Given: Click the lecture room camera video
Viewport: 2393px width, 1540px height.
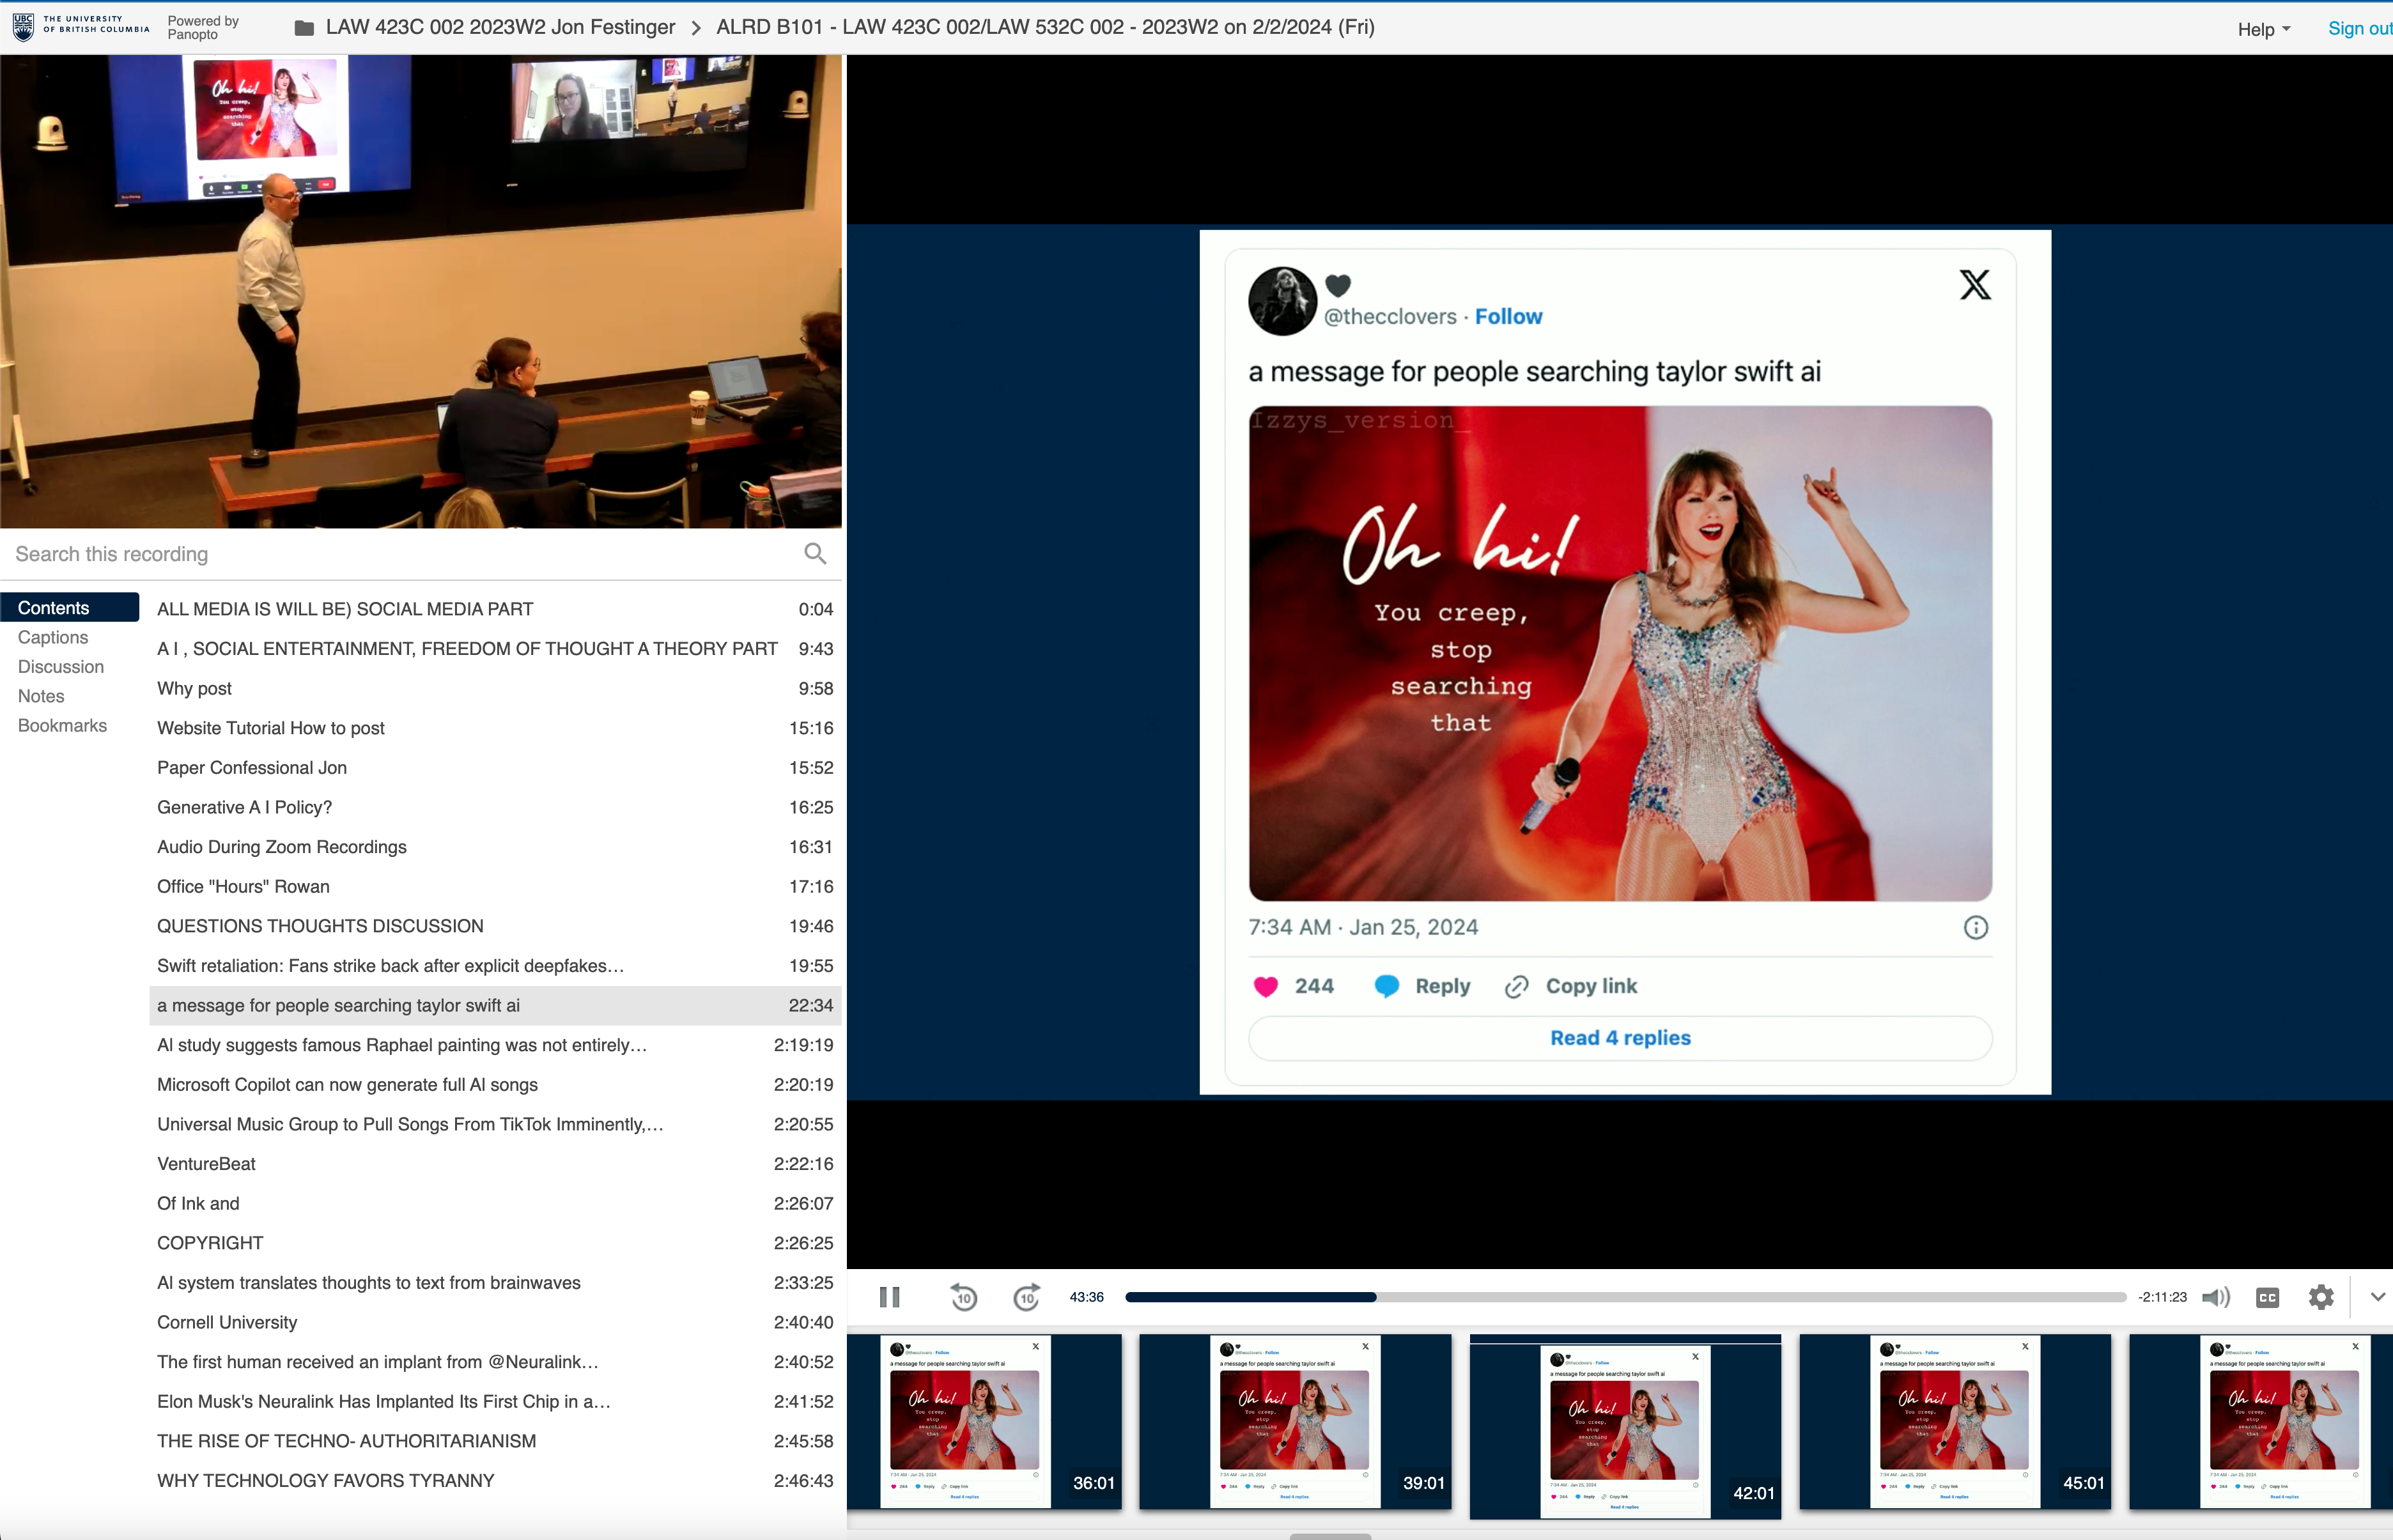Looking at the screenshot, I should [x=421, y=291].
